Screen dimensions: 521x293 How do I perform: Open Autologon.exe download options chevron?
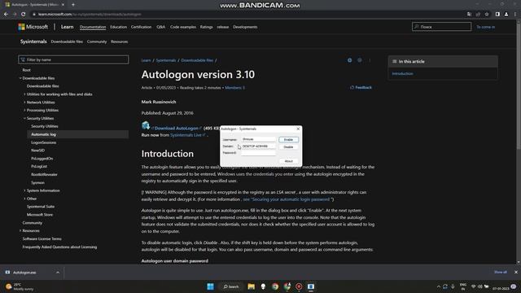pos(58,273)
